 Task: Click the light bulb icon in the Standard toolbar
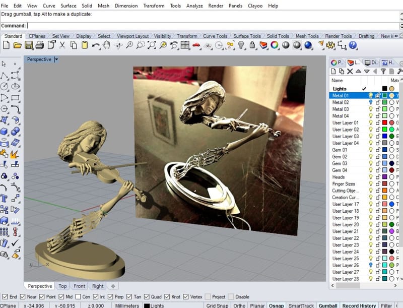click(x=241, y=45)
